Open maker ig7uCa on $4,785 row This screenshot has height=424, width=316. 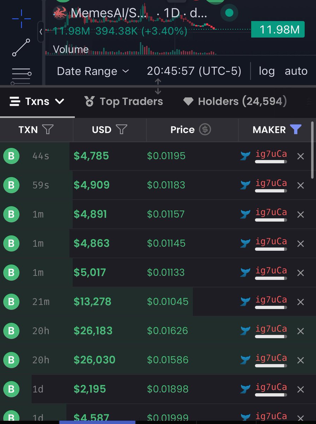point(271,154)
